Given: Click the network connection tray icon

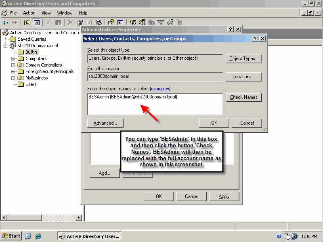Looking at the screenshot, I should coord(295,236).
